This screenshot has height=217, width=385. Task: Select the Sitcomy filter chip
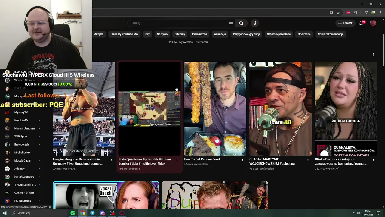180,34
